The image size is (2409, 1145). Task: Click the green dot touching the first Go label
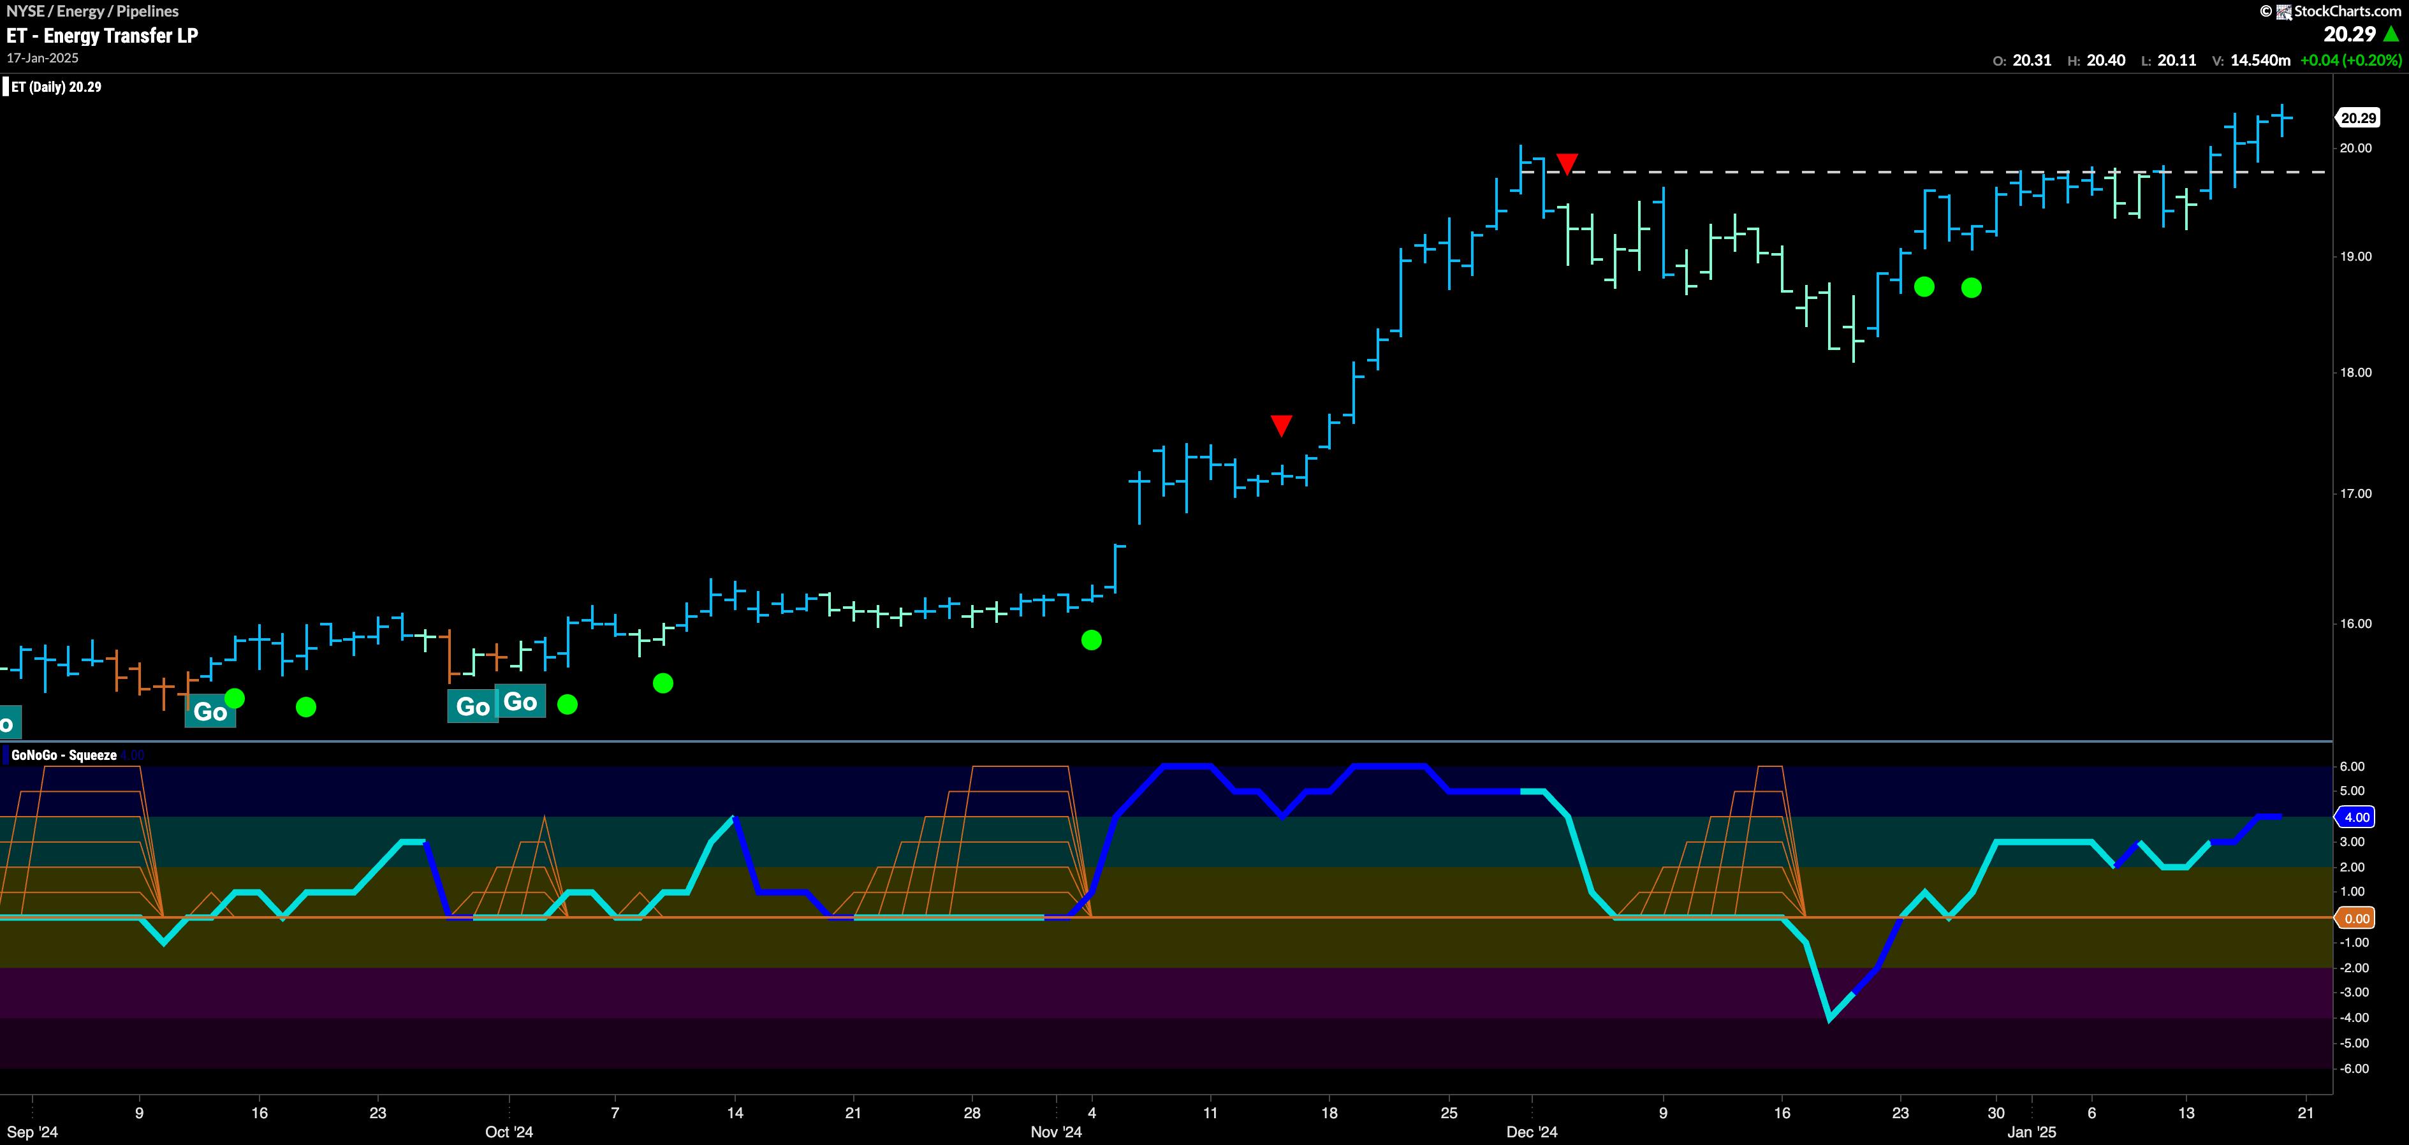[235, 698]
